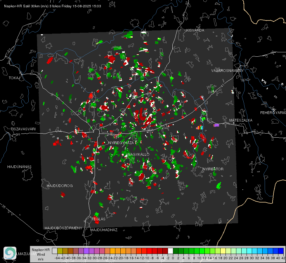Click the Wind label in the legend

click(x=41, y=254)
